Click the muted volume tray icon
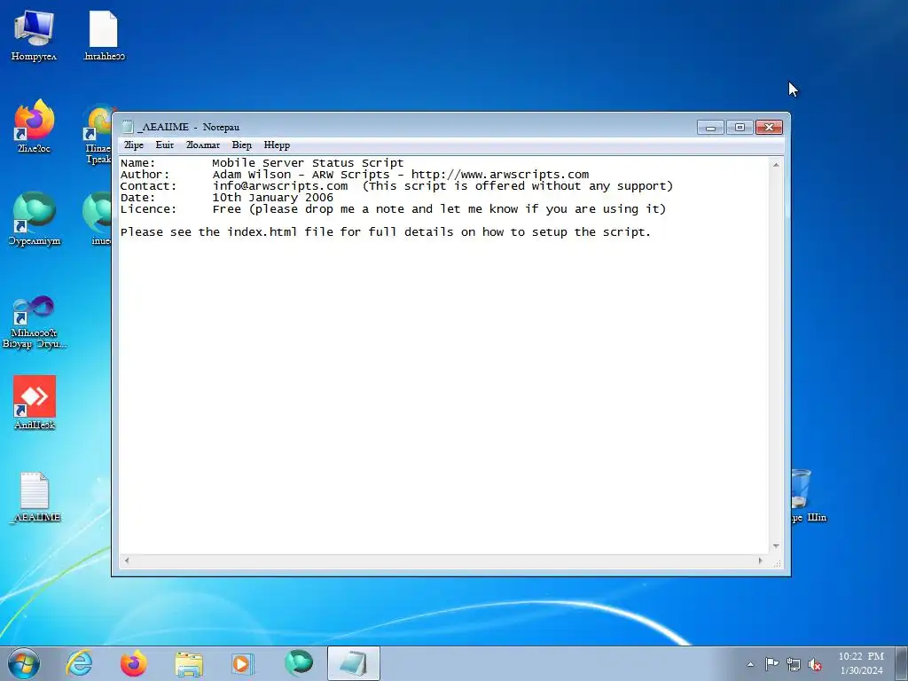Viewport: 908px width, 681px height. (x=815, y=665)
